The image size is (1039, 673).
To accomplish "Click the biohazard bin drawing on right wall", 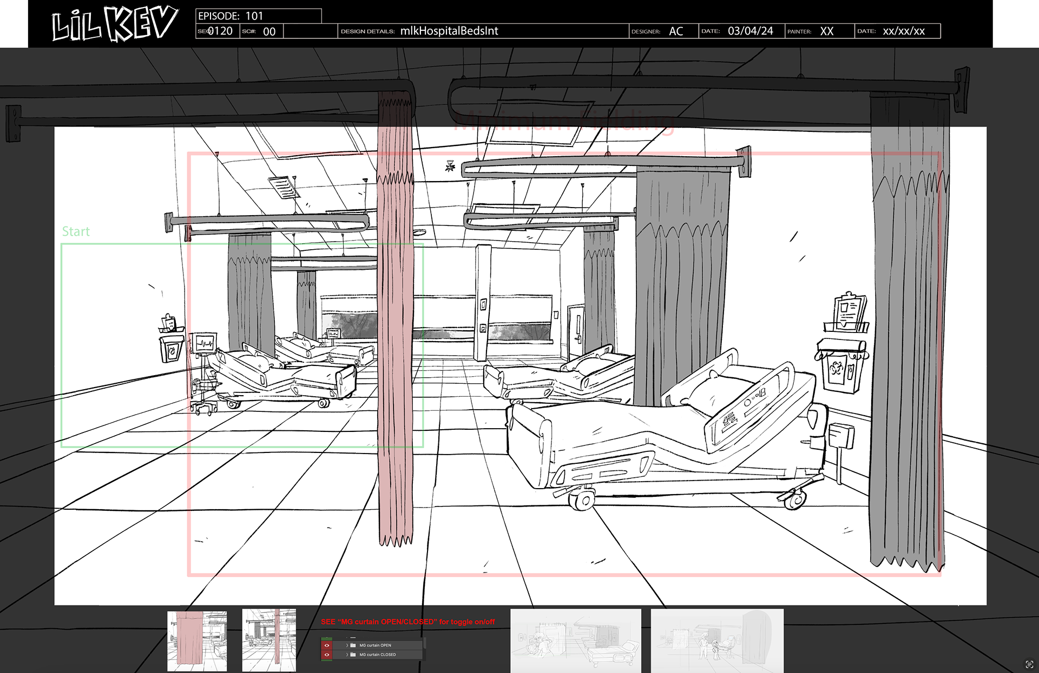I will (840, 368).
